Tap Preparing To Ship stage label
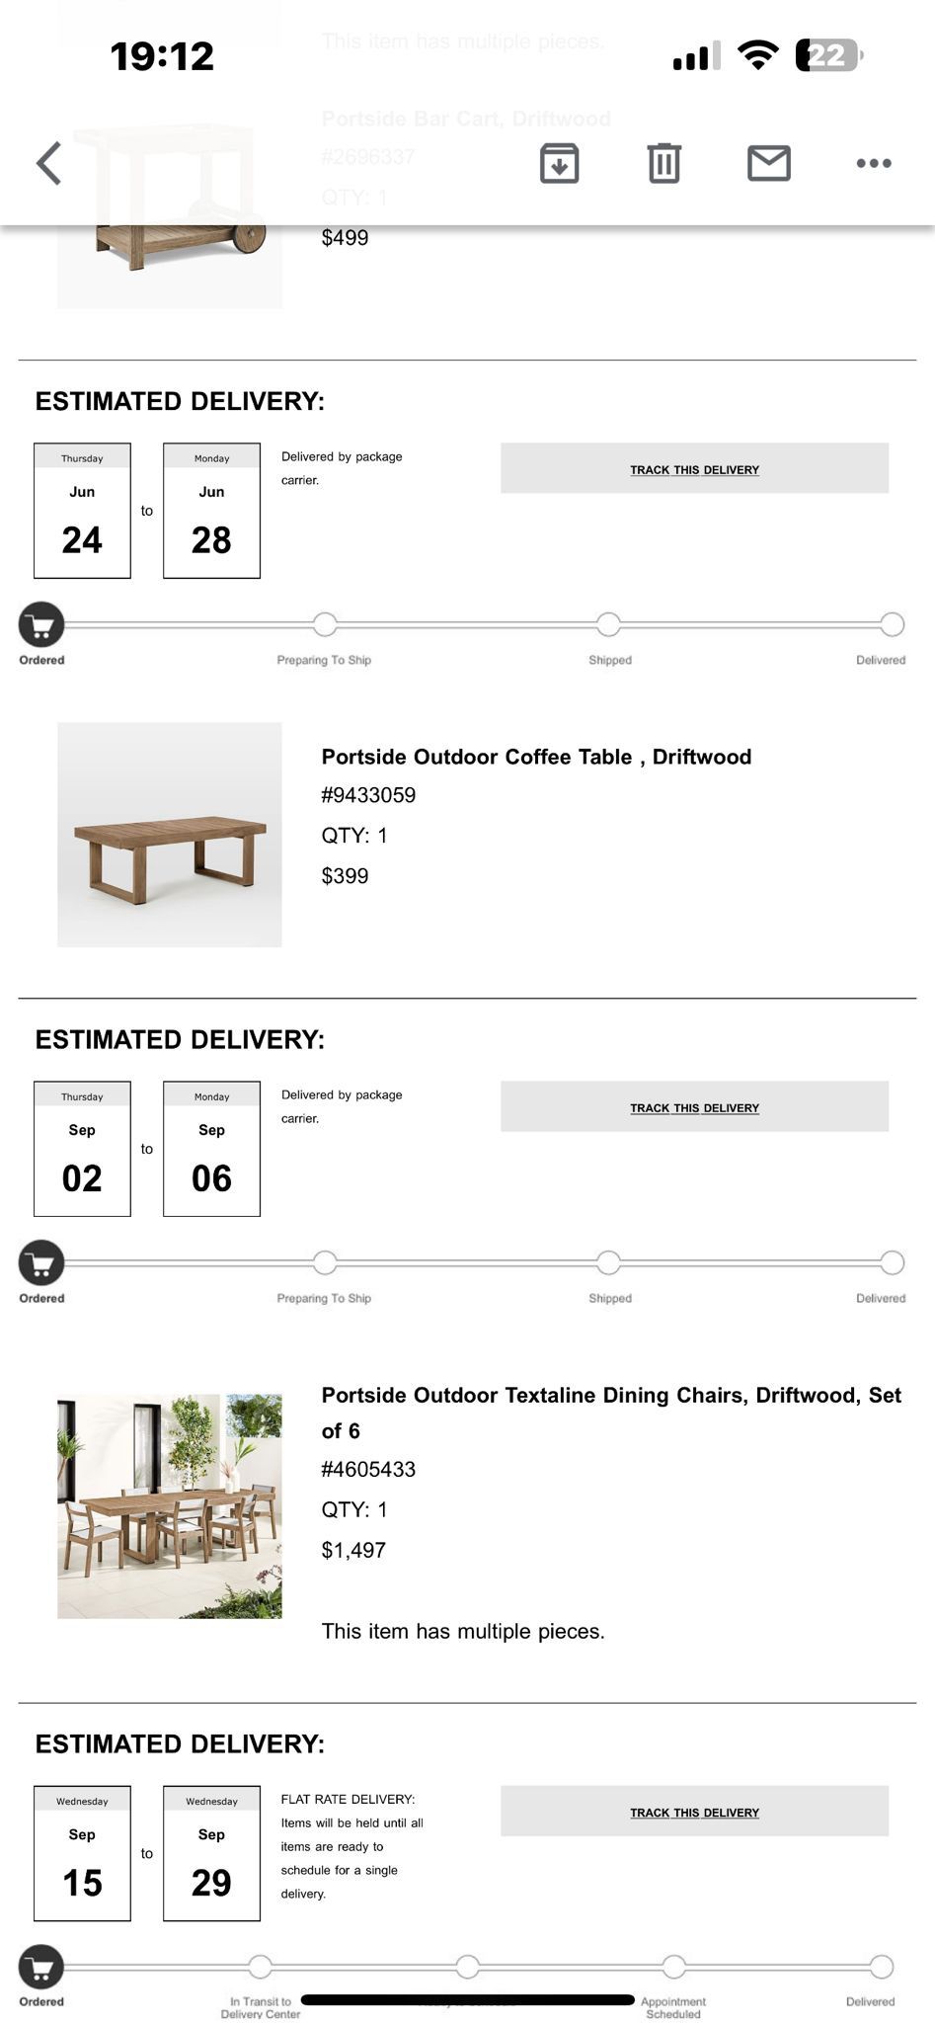 coord(324,659)
